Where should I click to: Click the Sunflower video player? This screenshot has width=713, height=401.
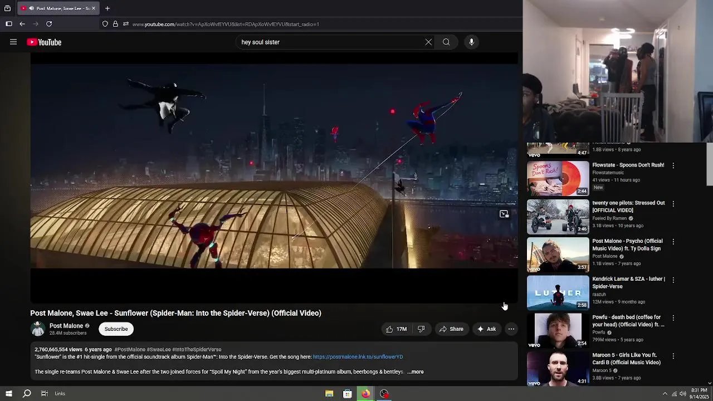274,178
